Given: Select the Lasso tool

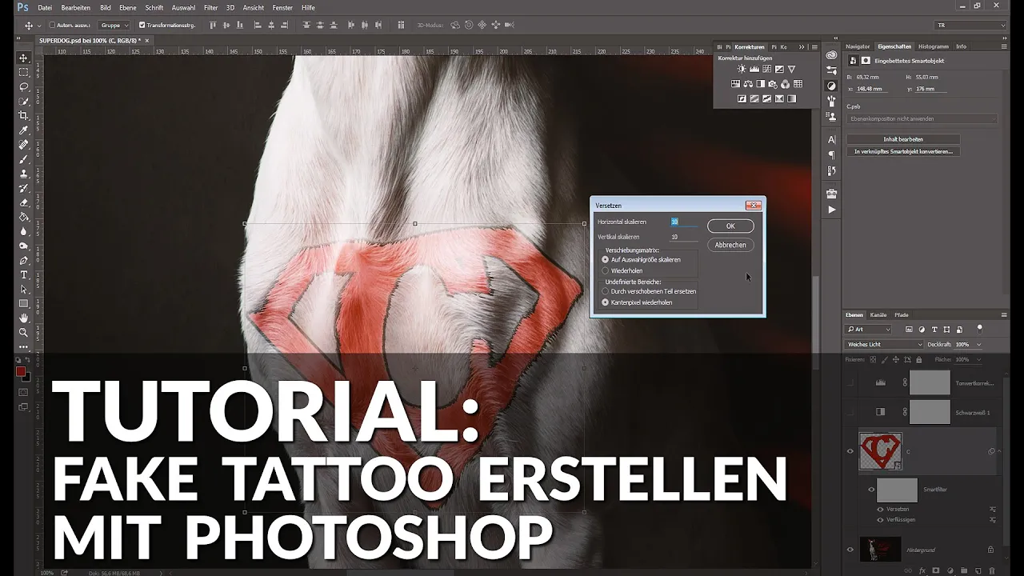Looking at the screenshot, I should click(23, 86).
